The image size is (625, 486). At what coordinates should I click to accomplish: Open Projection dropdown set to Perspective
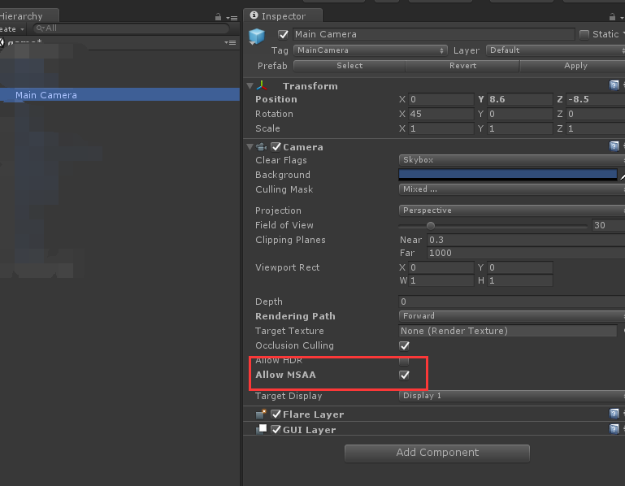(512, 210)
